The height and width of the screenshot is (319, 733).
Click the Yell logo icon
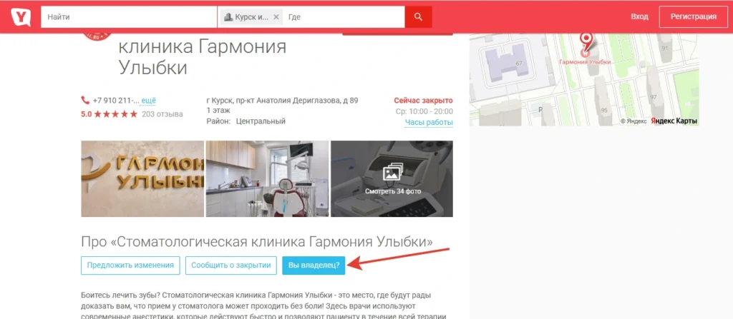[21, 17]
